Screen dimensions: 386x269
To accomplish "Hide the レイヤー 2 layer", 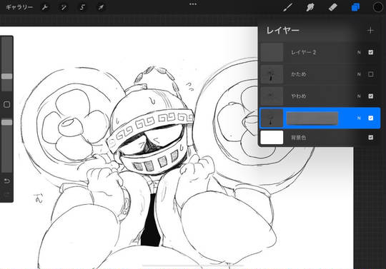I will click(x=371, y=52).
